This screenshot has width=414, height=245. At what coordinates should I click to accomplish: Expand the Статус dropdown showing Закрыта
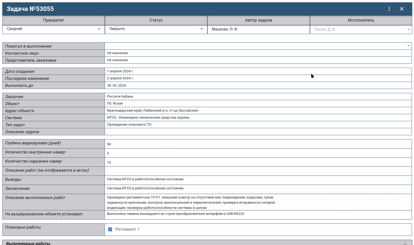pyautogui.click(x=156, y=29)
